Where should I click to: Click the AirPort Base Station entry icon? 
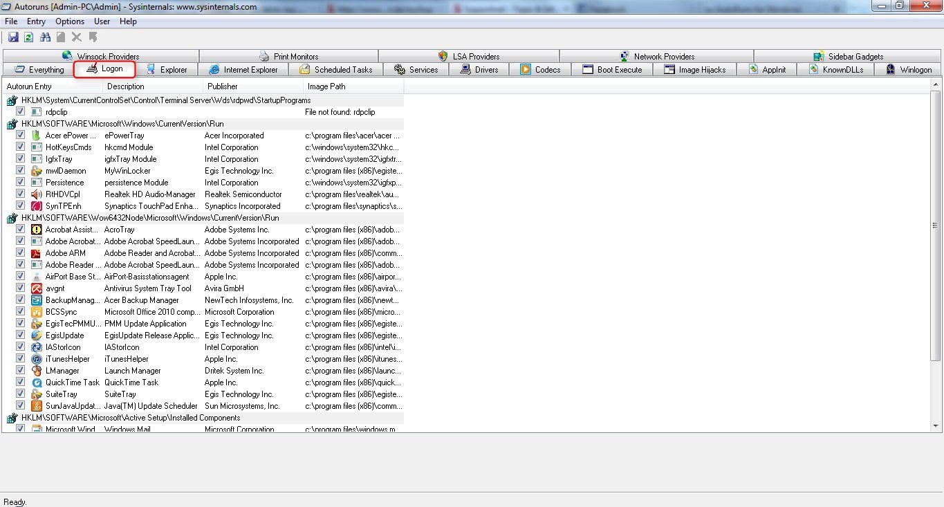pos(37,277)
